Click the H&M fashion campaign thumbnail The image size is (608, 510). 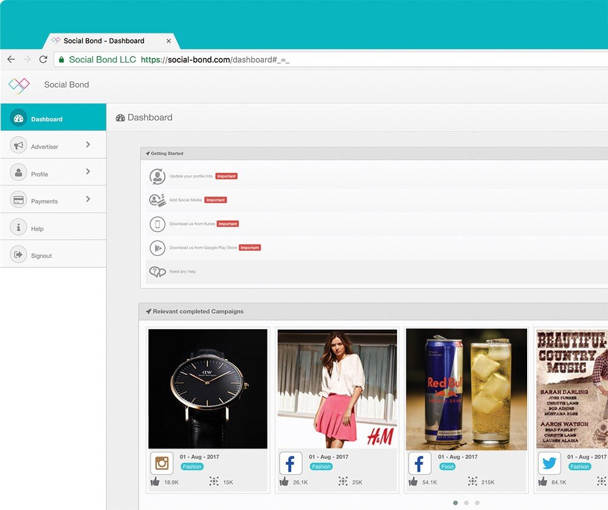click(337, 389)
